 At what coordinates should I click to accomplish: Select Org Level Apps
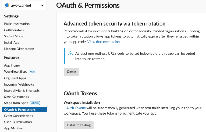click(x=15, y=78)
